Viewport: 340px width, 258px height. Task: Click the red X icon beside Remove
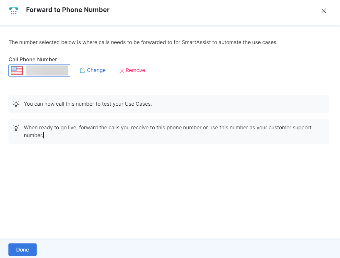click(x=122, y=71)
